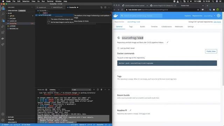The image size is (224, 126).
Task: Open the LICENSE file in Explorer
Action: [x=13, y=26]
